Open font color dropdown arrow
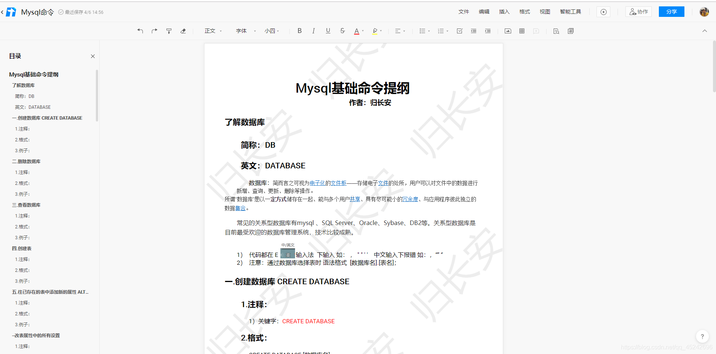 click(363, 31)
